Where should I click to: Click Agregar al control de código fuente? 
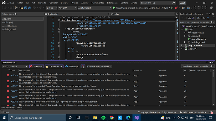(157, 112)
